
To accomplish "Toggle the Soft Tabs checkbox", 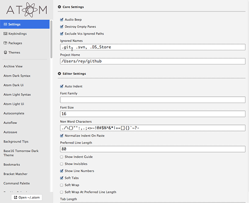I will [61, 178].
